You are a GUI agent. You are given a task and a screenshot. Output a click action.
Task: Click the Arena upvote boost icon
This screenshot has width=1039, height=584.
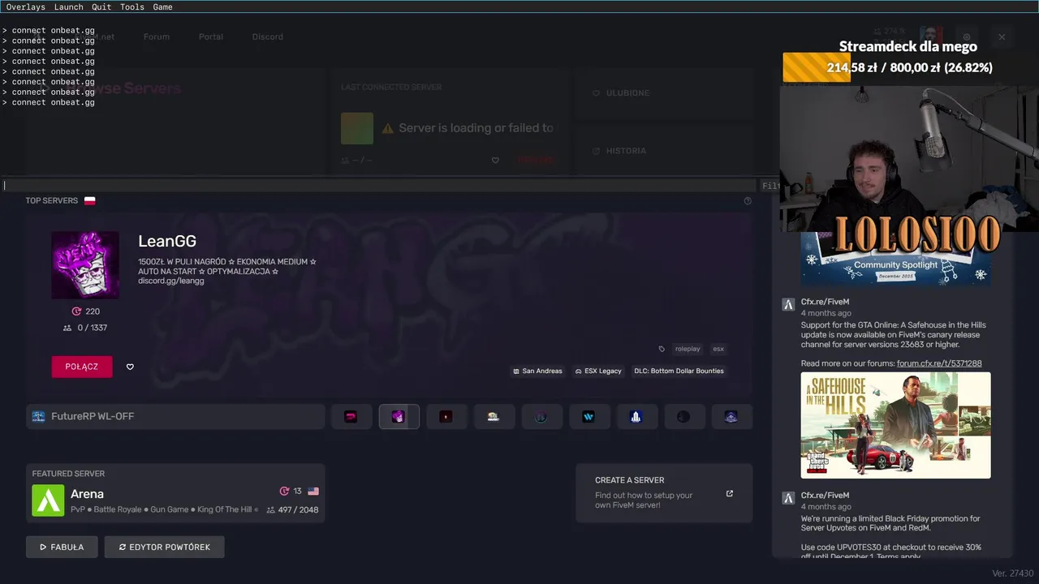(284, 491)
